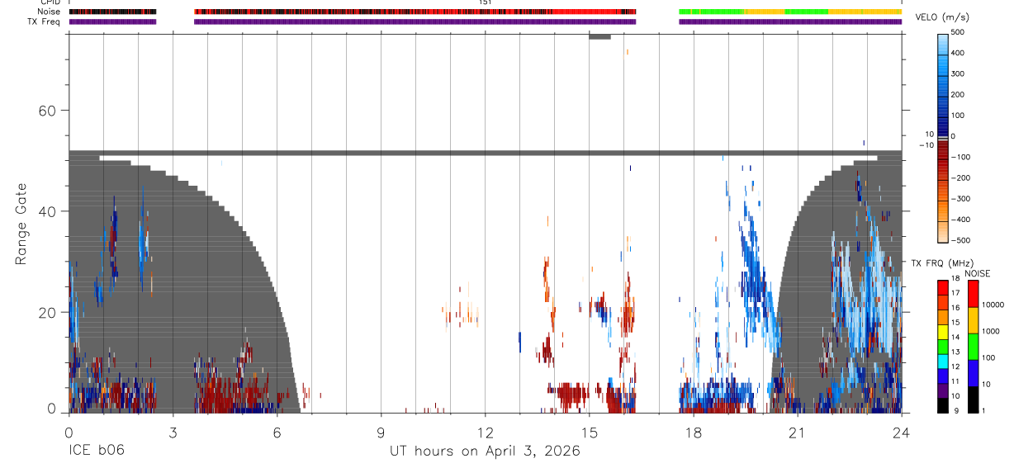
Task: Click the x-axis tick label '18'
Action: (x=693, y=432)
